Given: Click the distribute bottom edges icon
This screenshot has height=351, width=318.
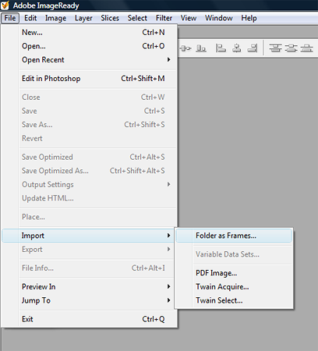Looking at the screenshot, I should 306,48.
